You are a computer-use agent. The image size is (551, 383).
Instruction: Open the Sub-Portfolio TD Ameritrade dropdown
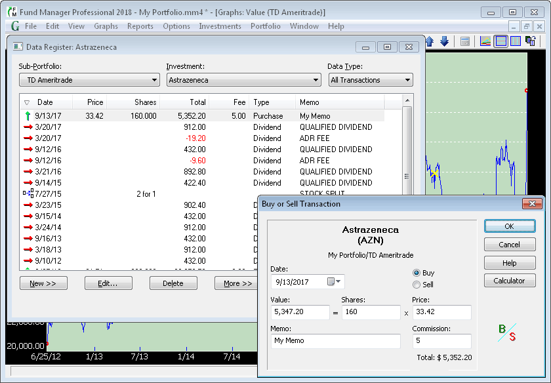[89, 80]
